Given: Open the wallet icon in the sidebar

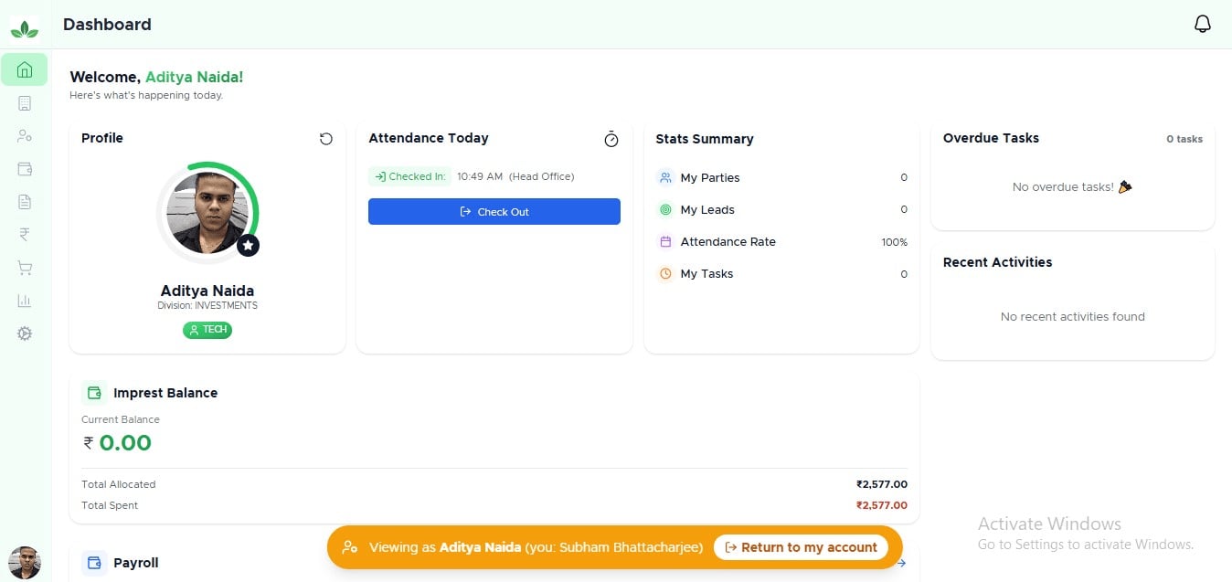Looking at the screenshot, I should click(25, 169).
